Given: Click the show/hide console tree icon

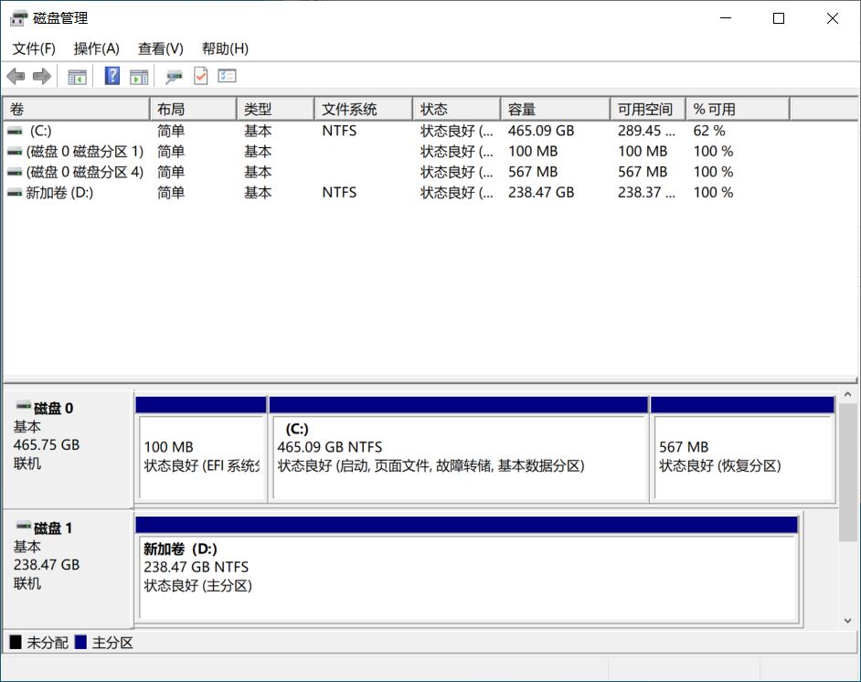Looking at the screenshot, I should [x=78, y=76].
